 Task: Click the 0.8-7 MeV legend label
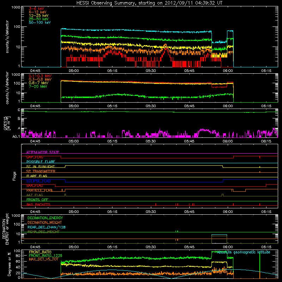point(38,83)
